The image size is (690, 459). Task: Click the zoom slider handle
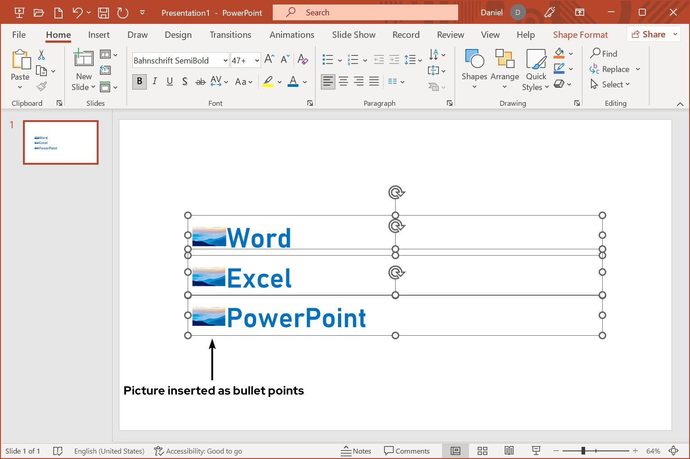[583, 451]
